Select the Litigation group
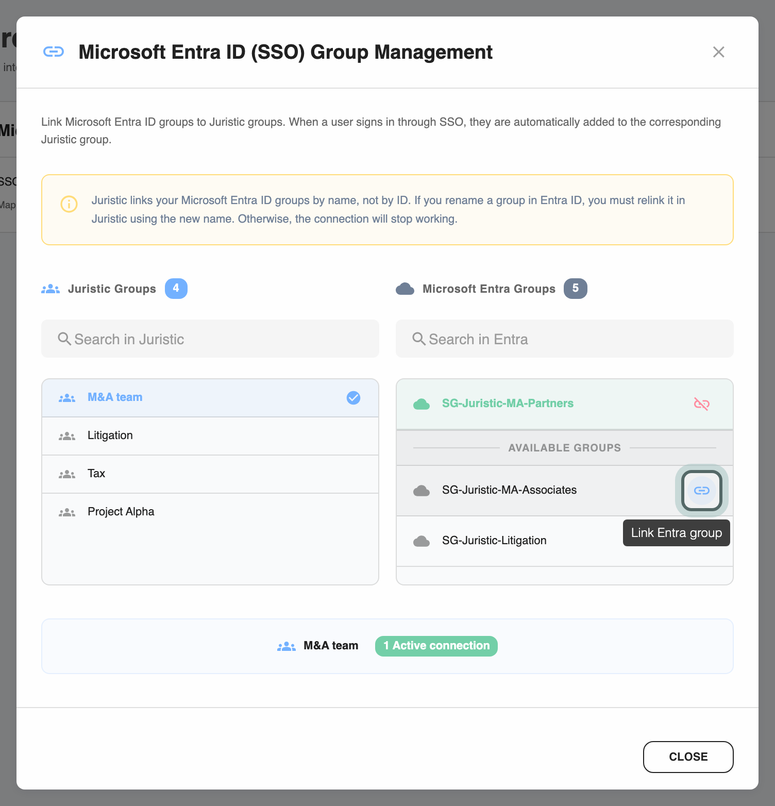 pos(210,436)
